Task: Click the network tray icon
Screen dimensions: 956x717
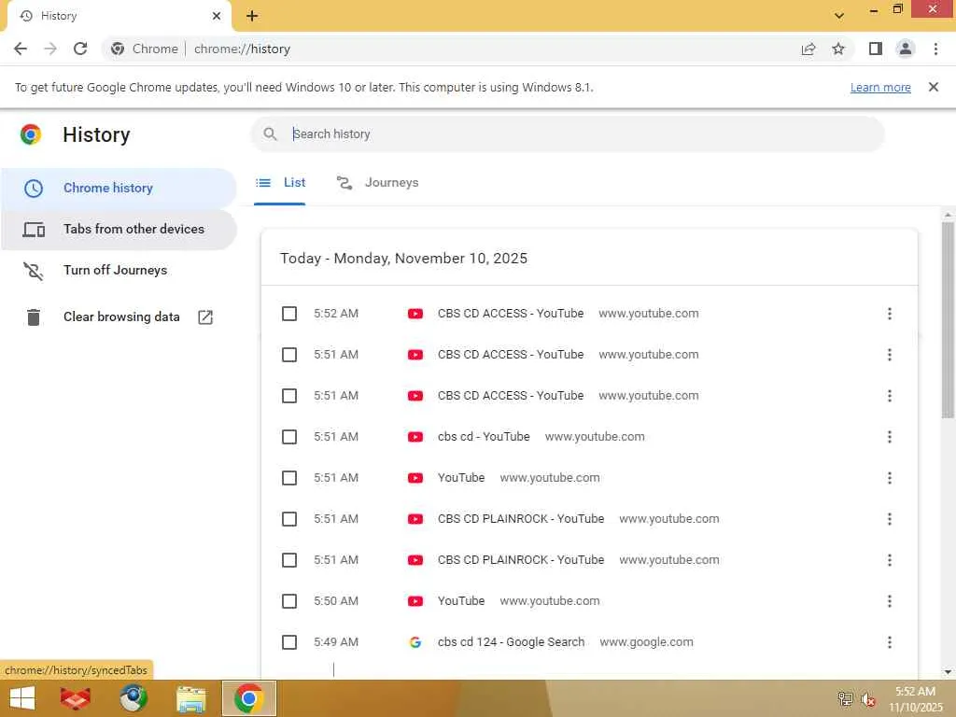Action: 845,698
